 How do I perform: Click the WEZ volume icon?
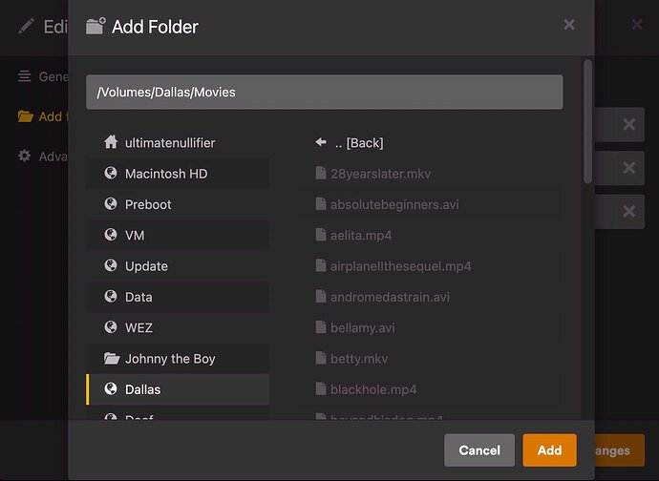(x=111, y=326)
